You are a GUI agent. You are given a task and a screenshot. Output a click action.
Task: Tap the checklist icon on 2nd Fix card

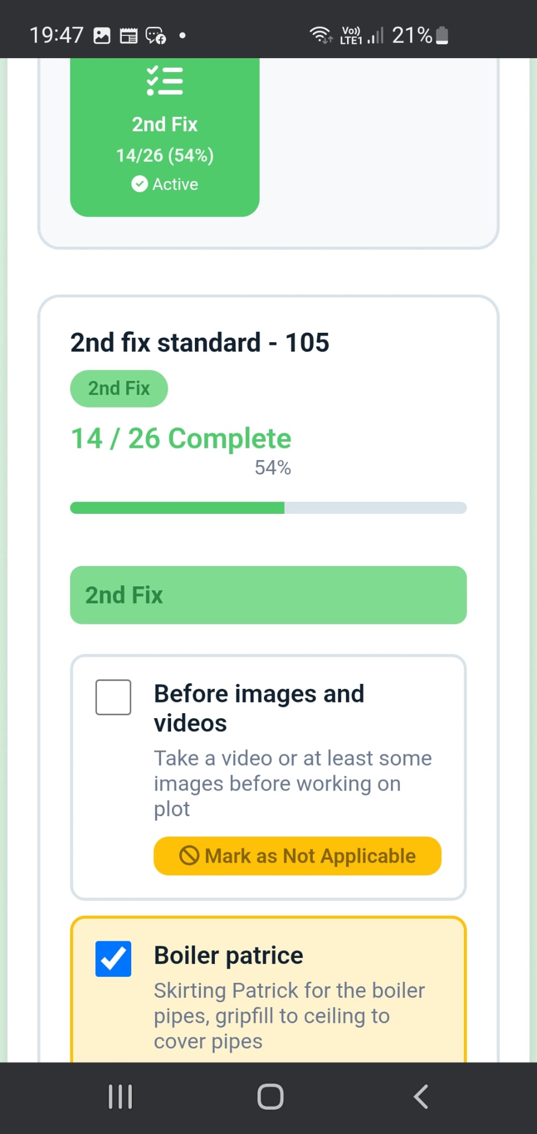coord(164,81)
